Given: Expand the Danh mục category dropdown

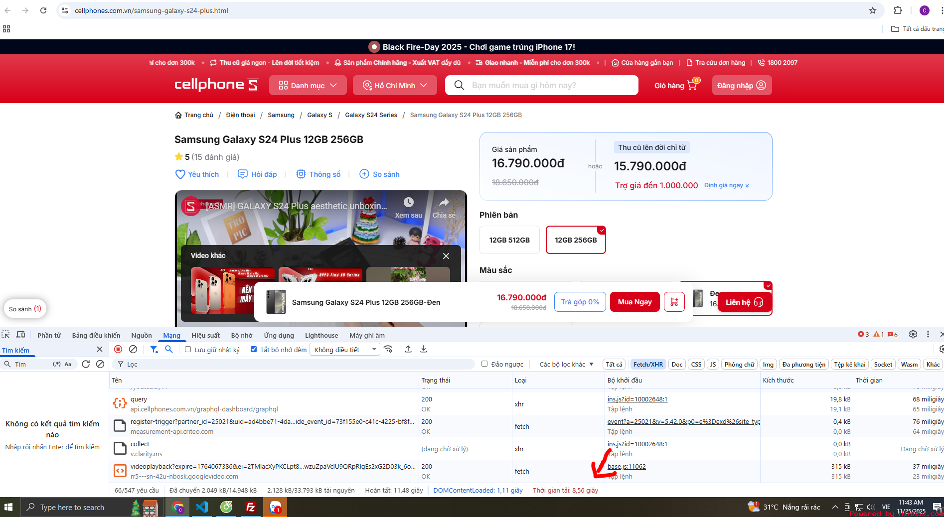Looking at the screenshot, I should (x=308, y=85).
